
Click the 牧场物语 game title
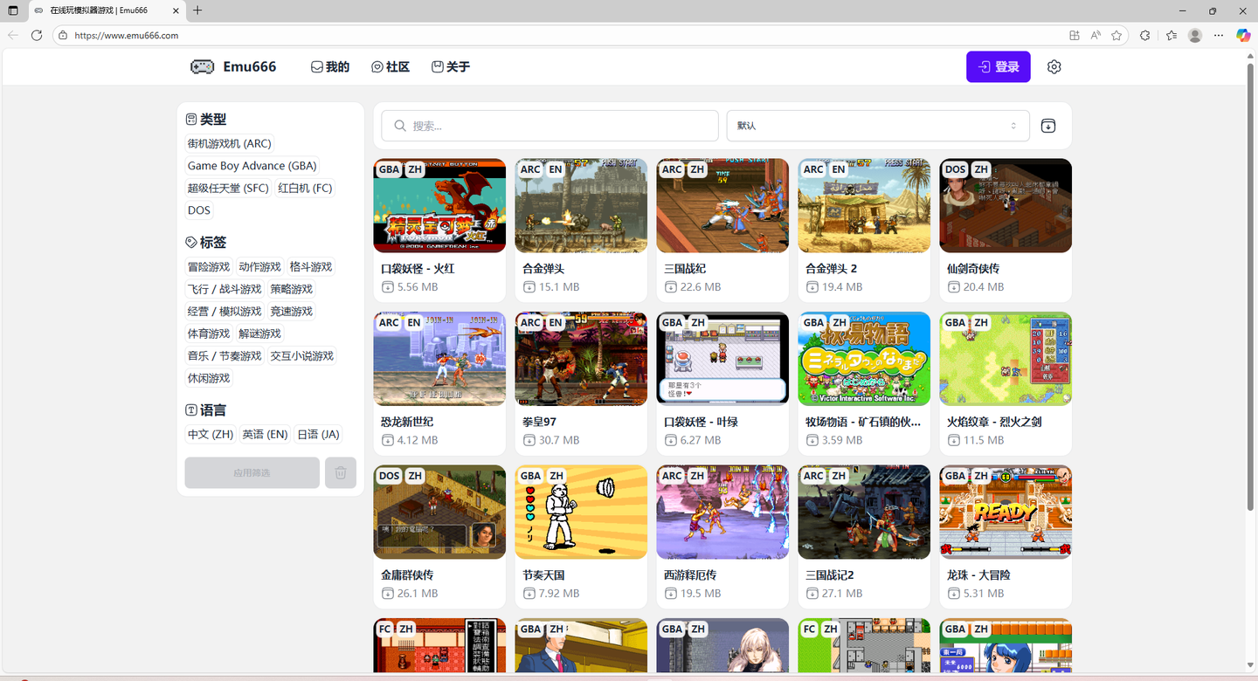863,422
